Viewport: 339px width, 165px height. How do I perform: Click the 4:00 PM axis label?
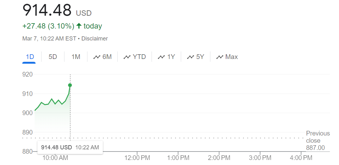coord(301,158)
